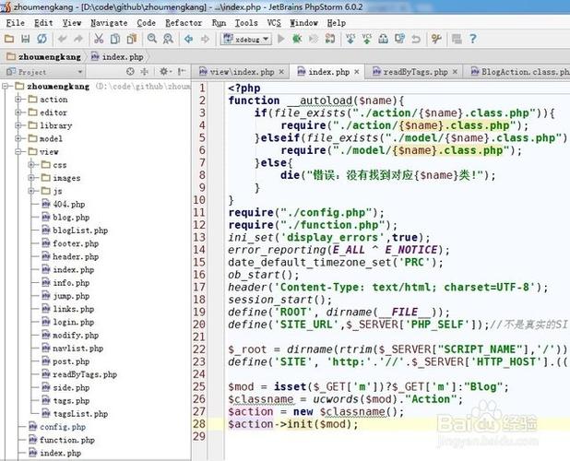Screen dimensions: 570x461
Task: Open the VCS menu
Action: pos(274,23)
